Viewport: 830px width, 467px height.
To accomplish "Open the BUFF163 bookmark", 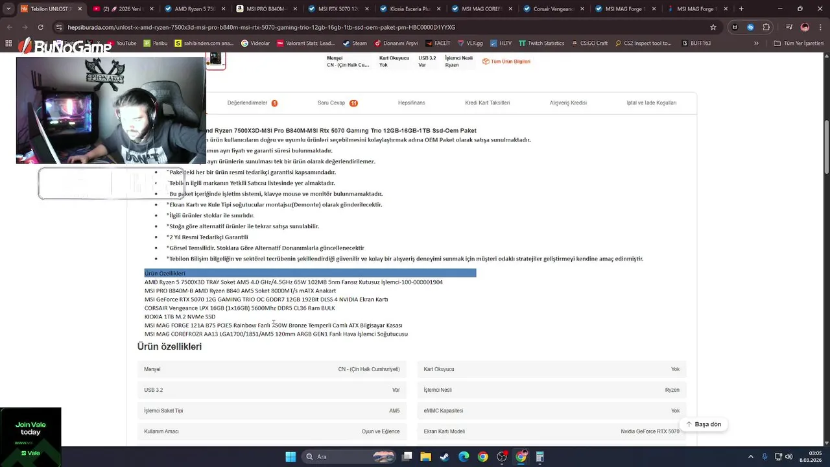I will tap(695, 43).
